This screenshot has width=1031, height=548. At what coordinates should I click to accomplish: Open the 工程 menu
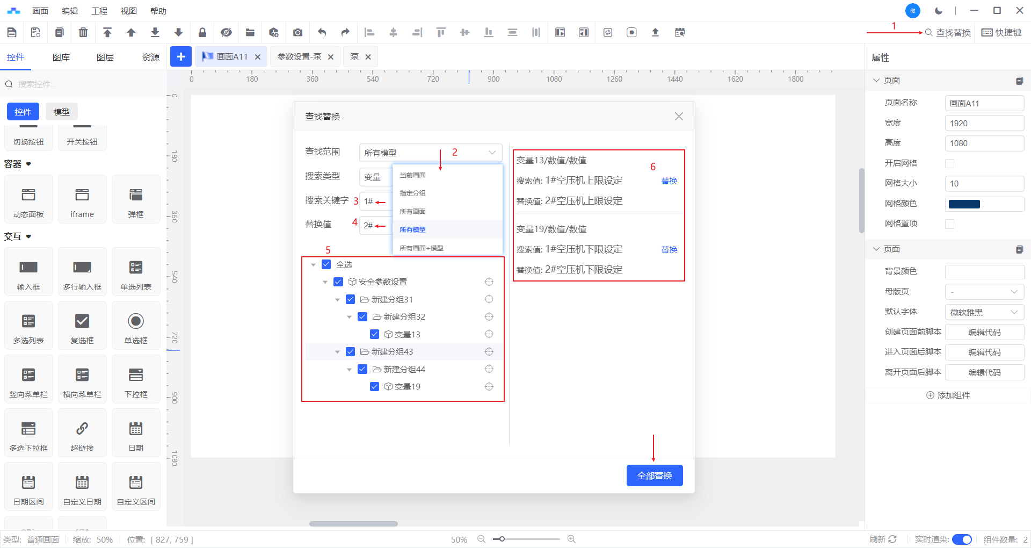tap(99, 11)
